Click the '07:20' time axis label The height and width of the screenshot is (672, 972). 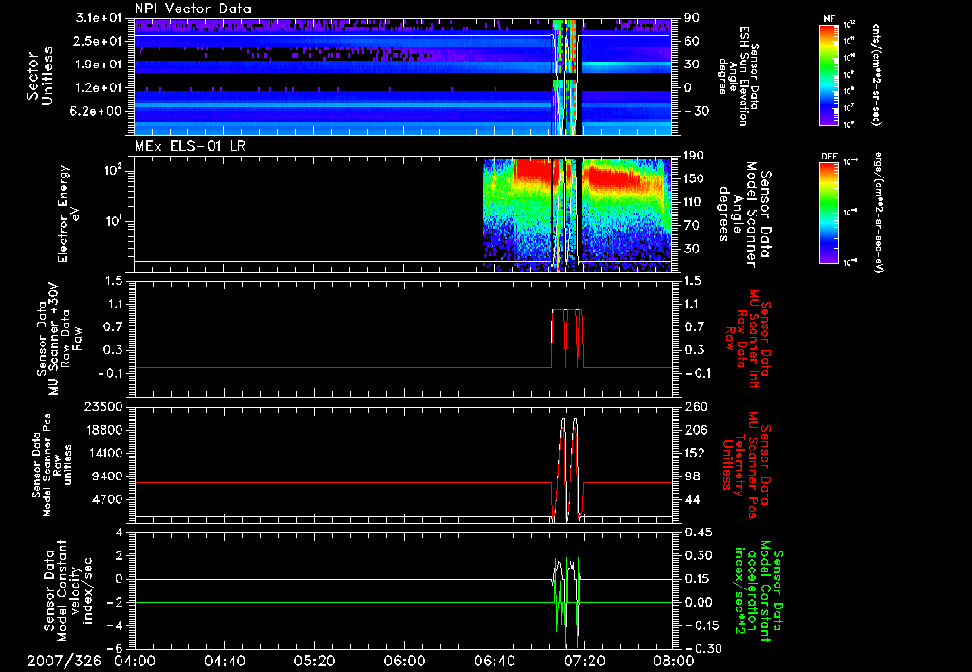pos(584,661)
